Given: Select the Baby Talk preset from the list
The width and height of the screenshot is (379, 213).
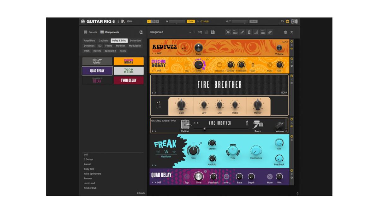Looking at the screenshot, I should (x=90, y=169).
